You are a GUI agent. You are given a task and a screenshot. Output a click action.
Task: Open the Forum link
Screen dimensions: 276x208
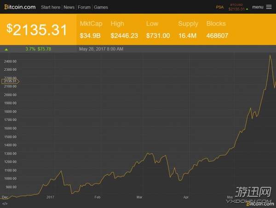(x=84, y=7)
